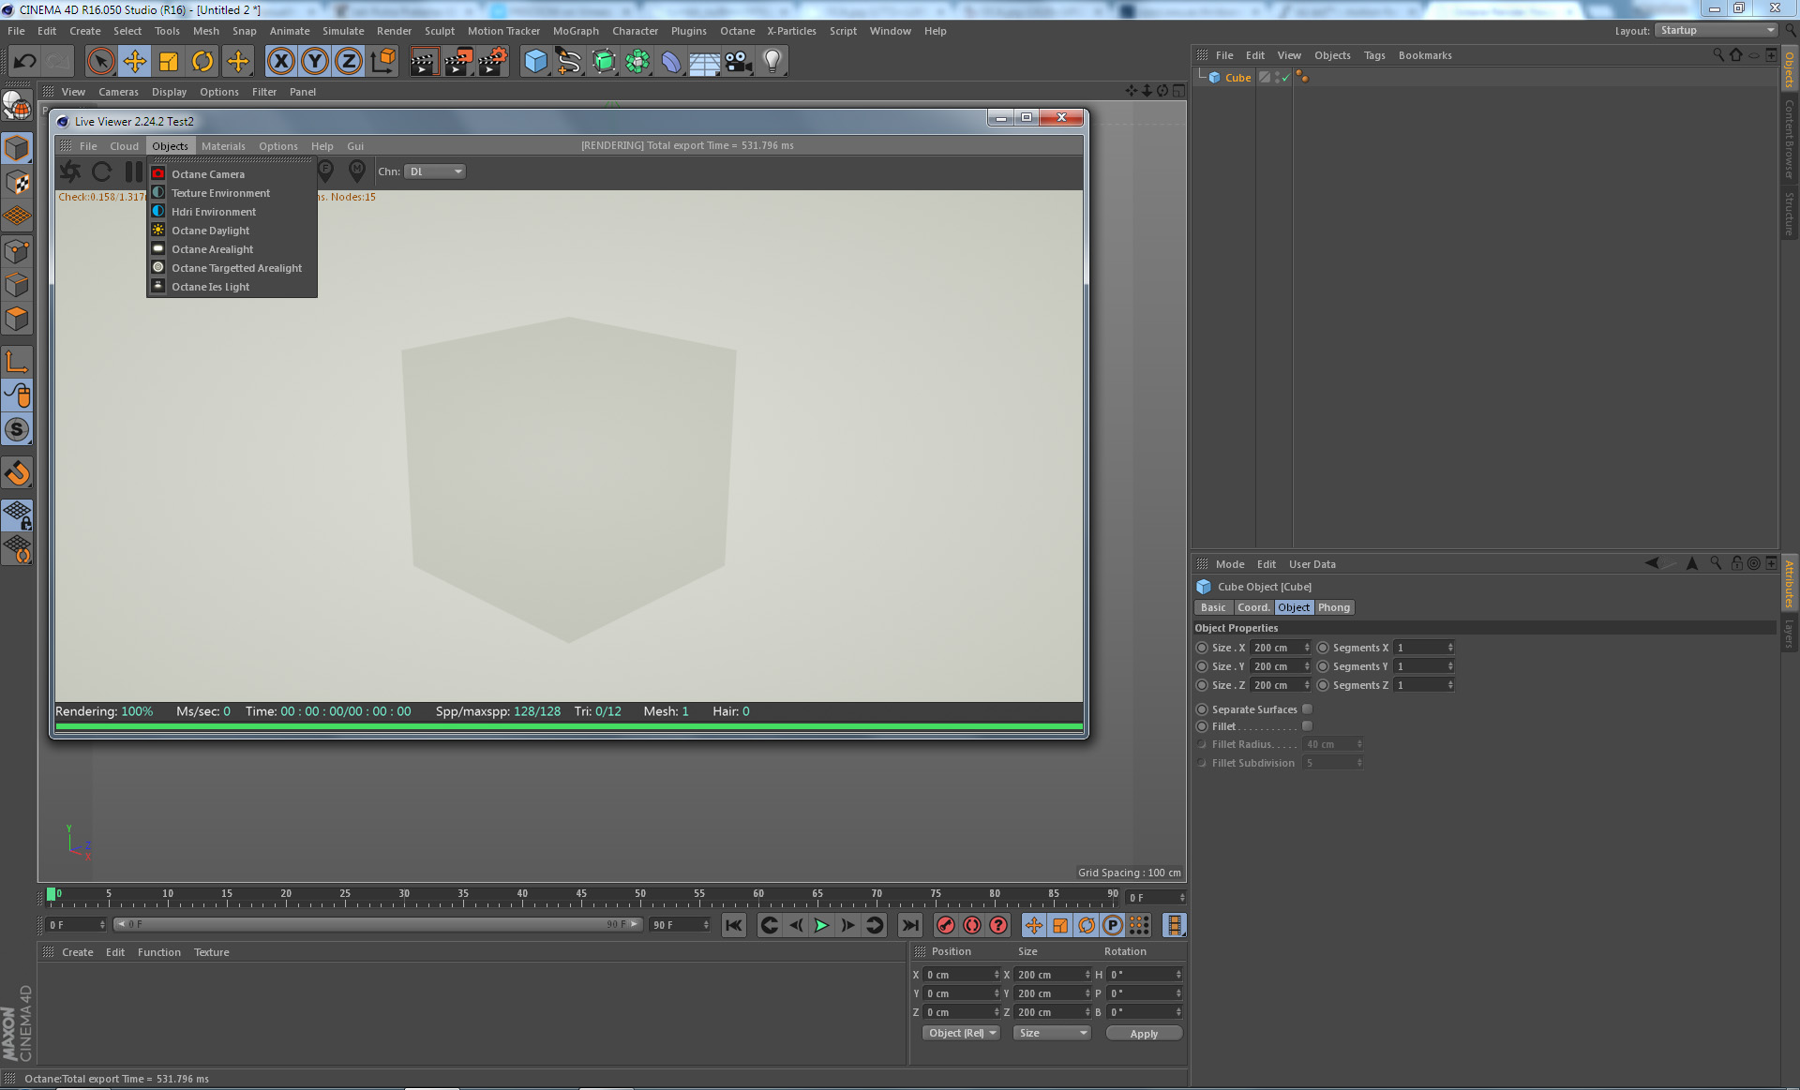This screenshot has width=1800, height=1090.
Task: Pause rendering in Live Viewer
Action: pos(134,172)
